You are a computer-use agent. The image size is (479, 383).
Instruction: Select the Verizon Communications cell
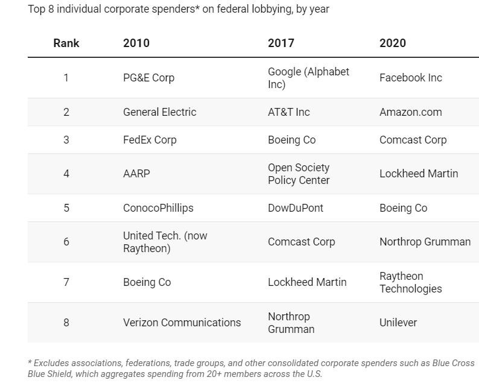click(x=182, y=323)
